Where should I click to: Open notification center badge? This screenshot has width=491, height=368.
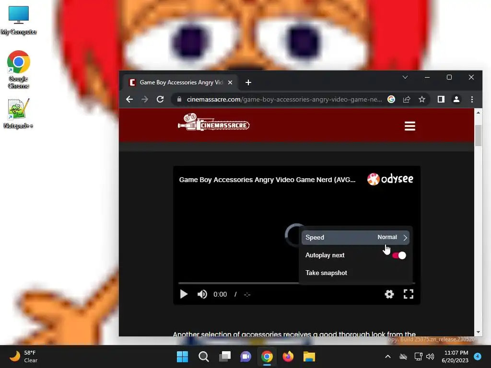tap(478, 356)
